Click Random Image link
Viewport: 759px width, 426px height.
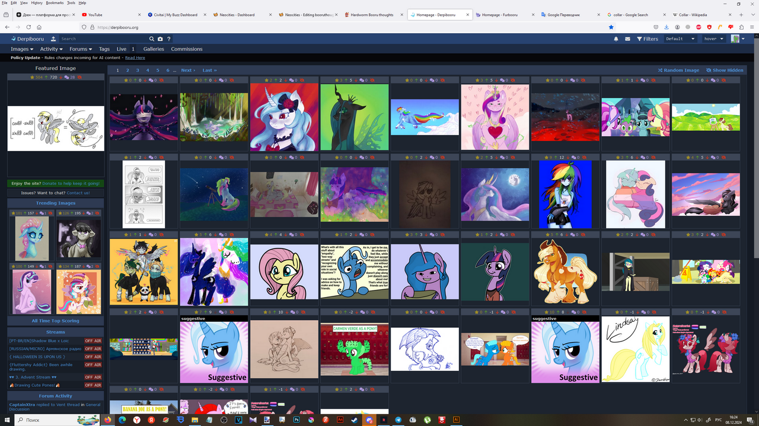678,70
